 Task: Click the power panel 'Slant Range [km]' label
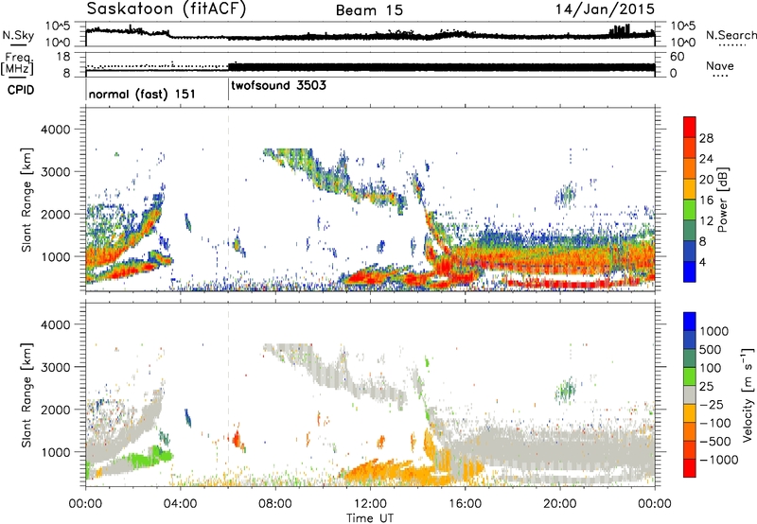[26, 200]
